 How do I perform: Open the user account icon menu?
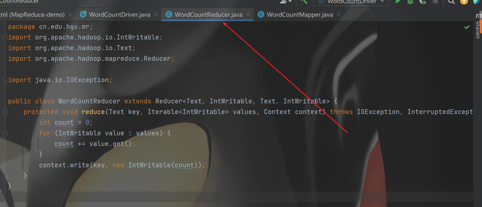(286, 1)
